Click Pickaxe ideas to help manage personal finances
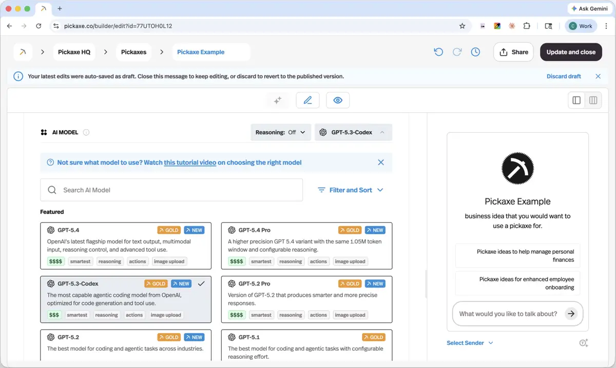 pos(517,256)
